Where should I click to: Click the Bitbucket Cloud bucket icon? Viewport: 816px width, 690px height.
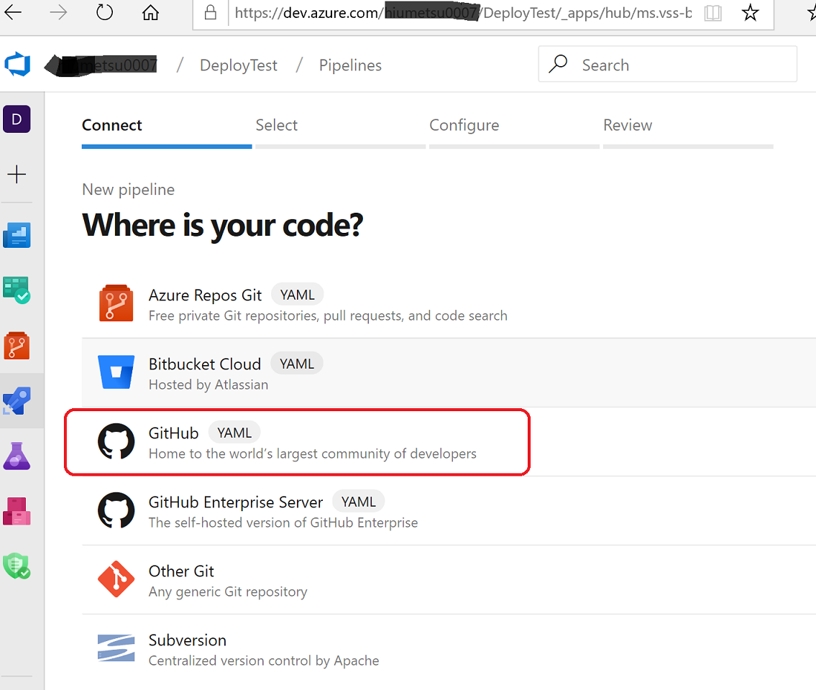coord(116,372)
